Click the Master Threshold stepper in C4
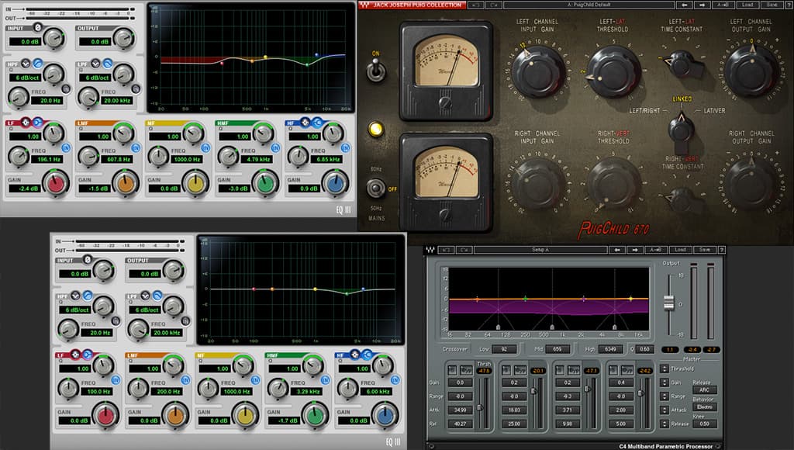The image size is (794, 450). pyautogui.click(x=664, y=369)
